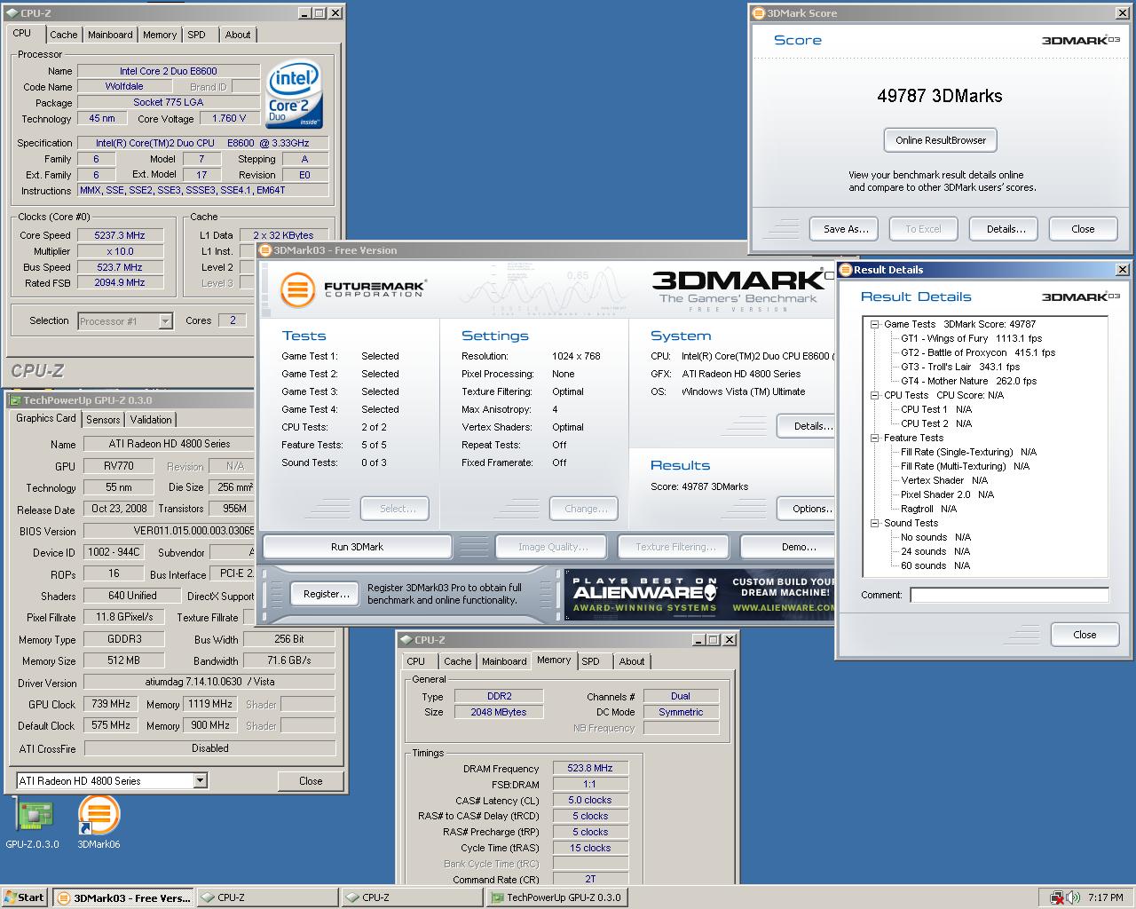Click the Start button on the taskbar

point(25,897)
